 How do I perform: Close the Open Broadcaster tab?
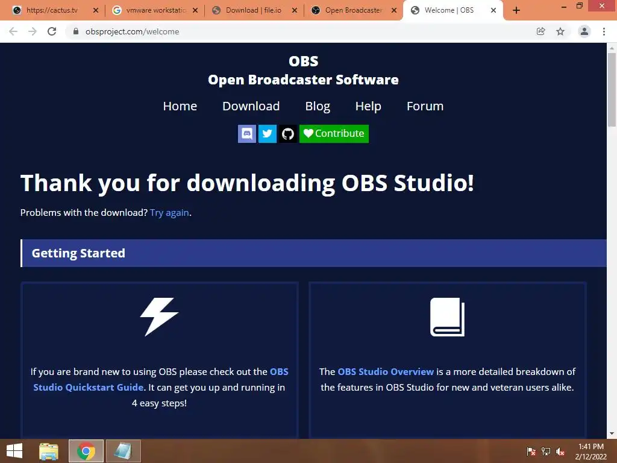(x=394, y=11)
